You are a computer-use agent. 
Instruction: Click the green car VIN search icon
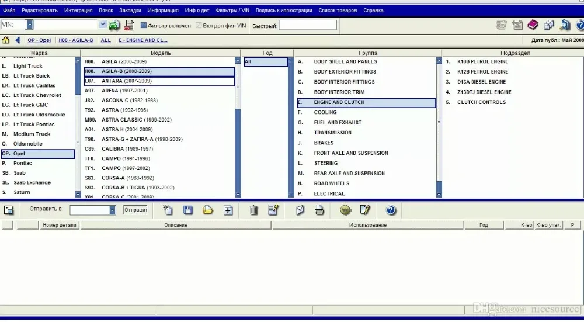click(114, 25)
